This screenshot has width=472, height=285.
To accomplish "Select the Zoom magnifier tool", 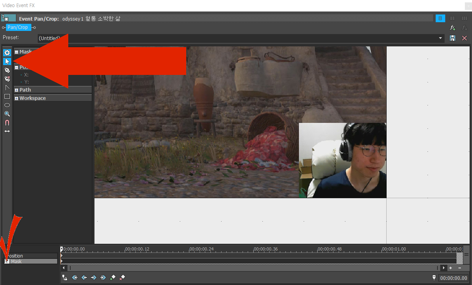I will (7, 114).
